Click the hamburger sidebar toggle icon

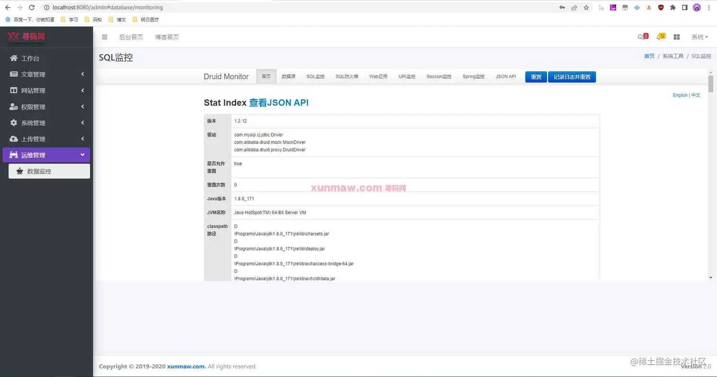point(105,37)
